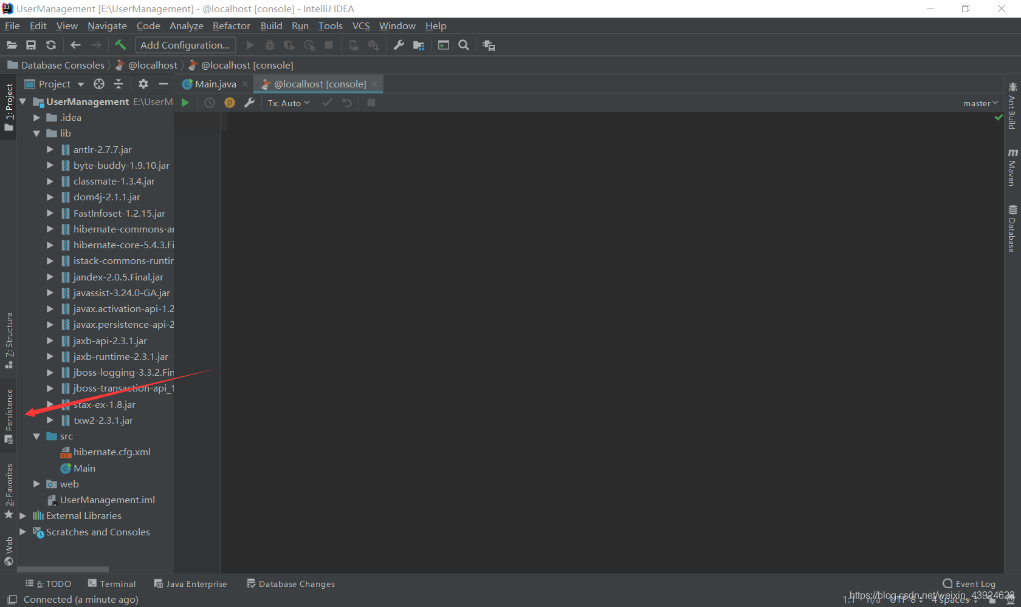Open the File menu
The height and width of the screenshot is (607, 1021).
12,25
